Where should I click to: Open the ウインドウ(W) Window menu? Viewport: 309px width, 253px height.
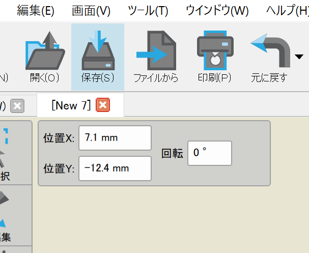click(x=217, y=10)
